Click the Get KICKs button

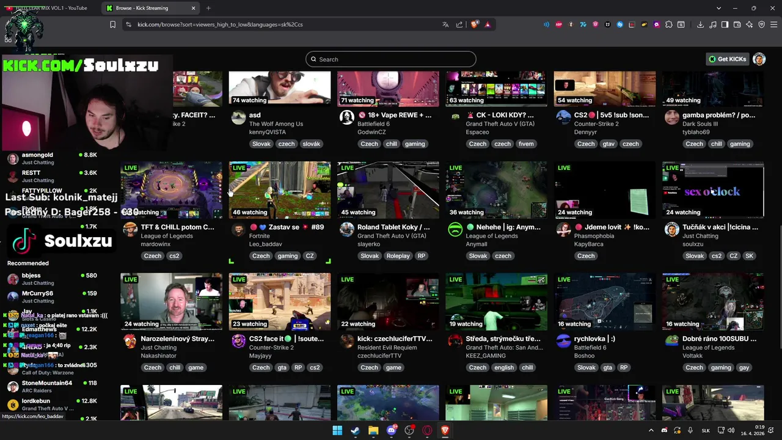[727, 59]
